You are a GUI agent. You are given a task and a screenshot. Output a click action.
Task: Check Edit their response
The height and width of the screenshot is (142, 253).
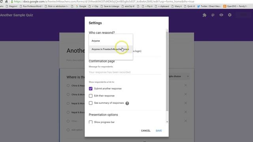[x=91, y=96]
